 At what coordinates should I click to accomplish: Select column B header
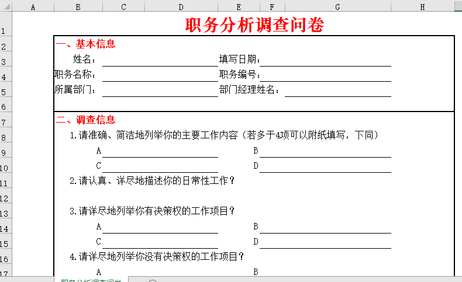[x=78, y=6]
